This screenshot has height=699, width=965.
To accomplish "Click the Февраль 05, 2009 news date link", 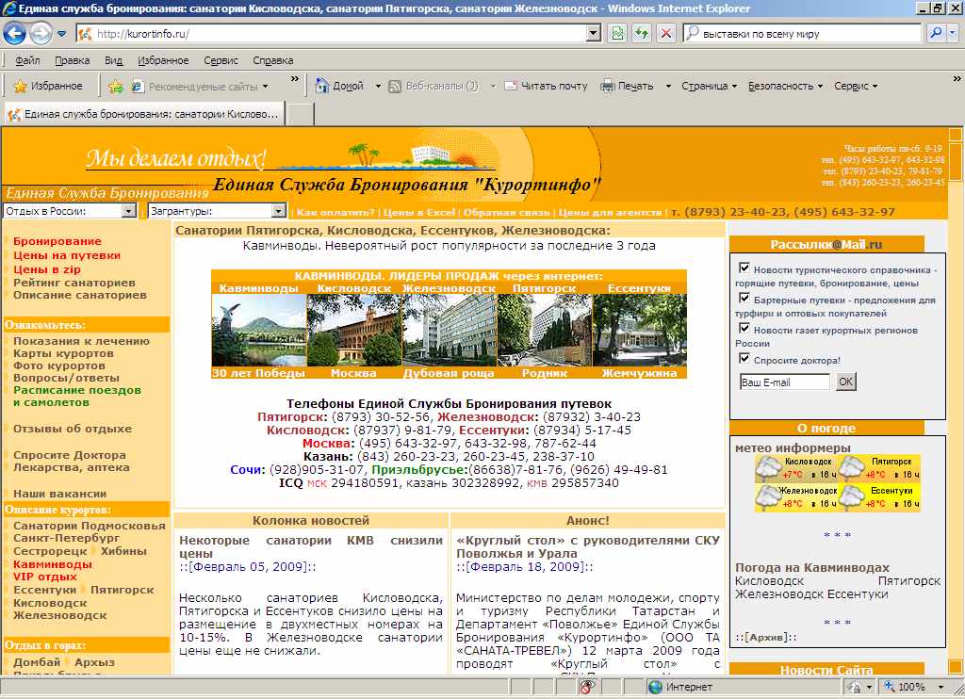I will [248, 567].
